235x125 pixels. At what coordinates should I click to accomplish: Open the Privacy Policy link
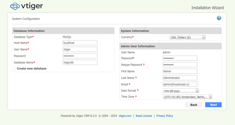(164, 116)
